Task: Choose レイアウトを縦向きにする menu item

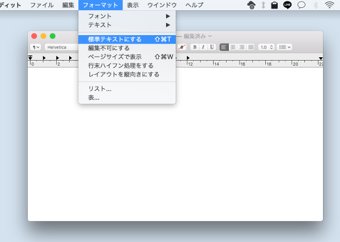Action: [127, 74]
